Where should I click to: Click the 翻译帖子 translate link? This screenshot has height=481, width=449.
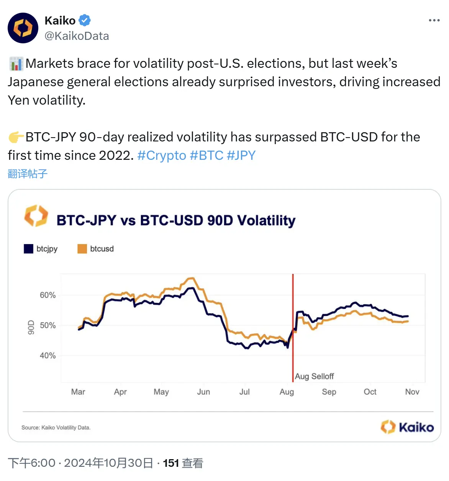pyautogui.click(x=27, y=174)
